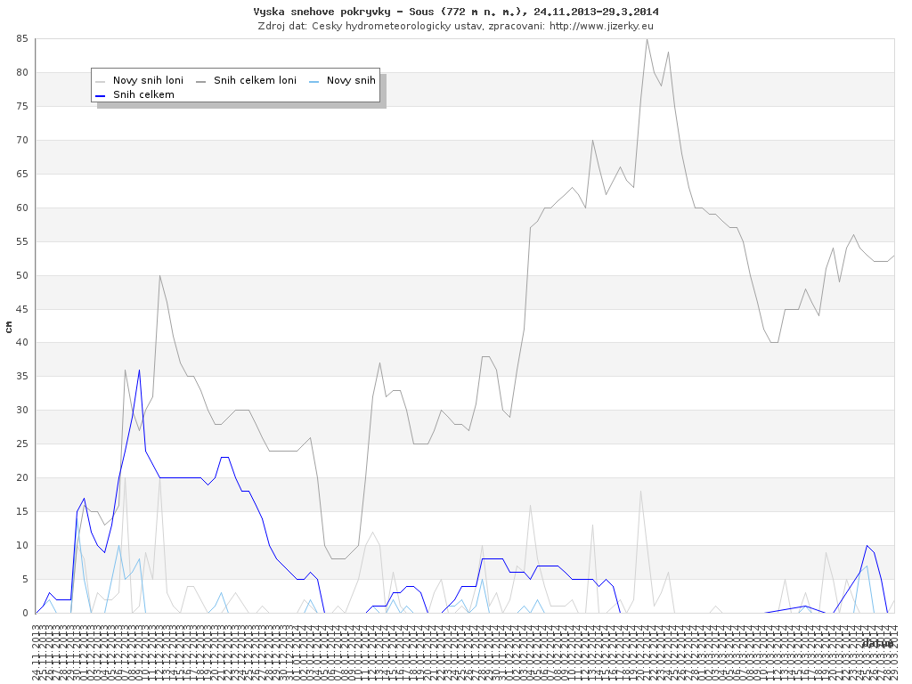
Task: Click the gray line's highest peak at 85 cm
Action: 647,40
